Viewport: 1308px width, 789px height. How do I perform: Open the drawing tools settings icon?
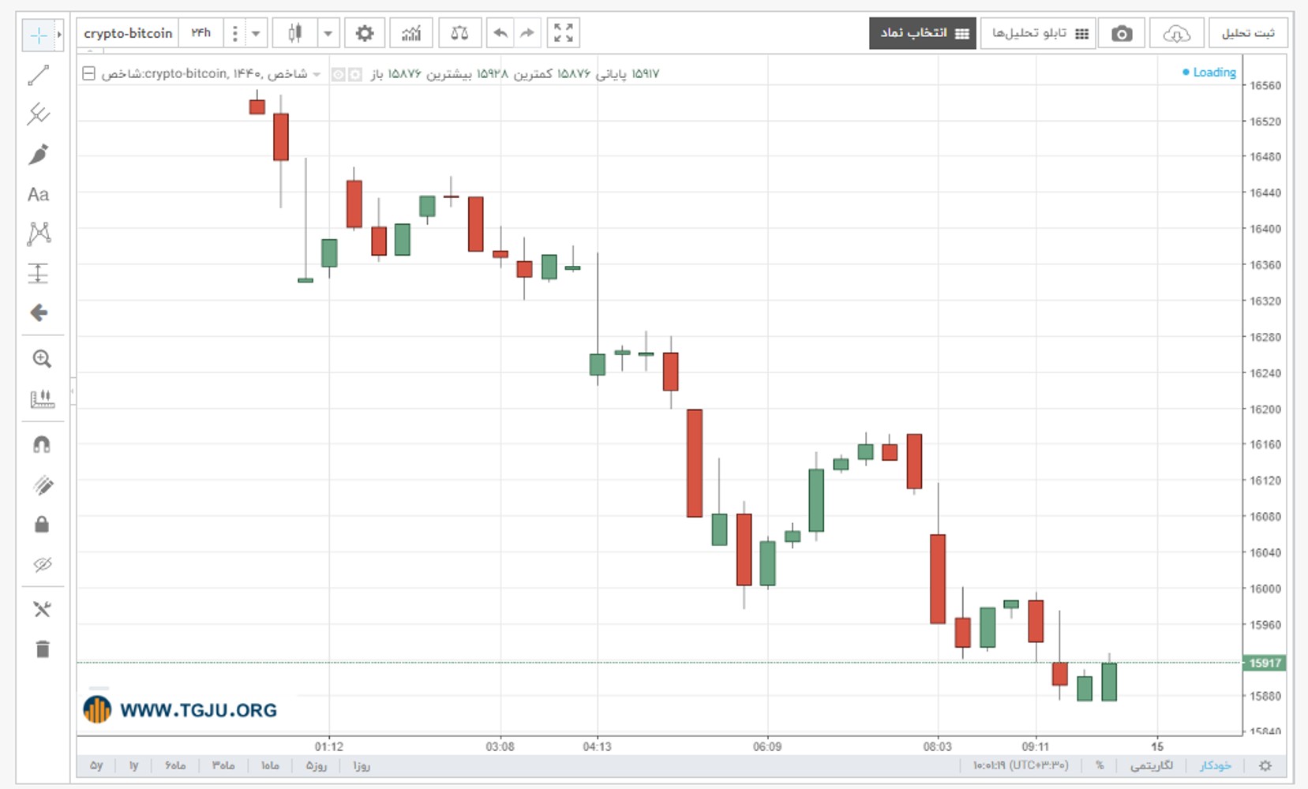42,609
